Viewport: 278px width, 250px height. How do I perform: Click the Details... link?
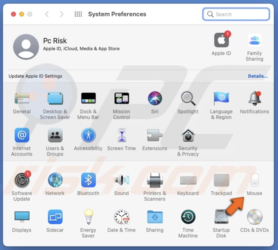point(258,76)
